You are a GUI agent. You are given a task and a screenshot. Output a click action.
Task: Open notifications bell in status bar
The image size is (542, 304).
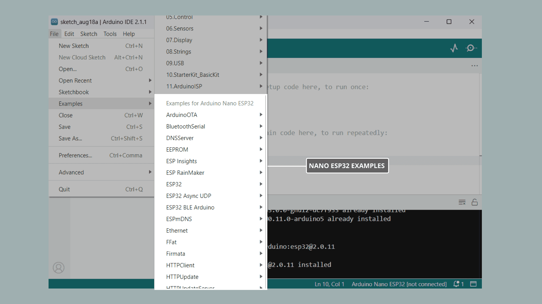click(x=456, y=284)
